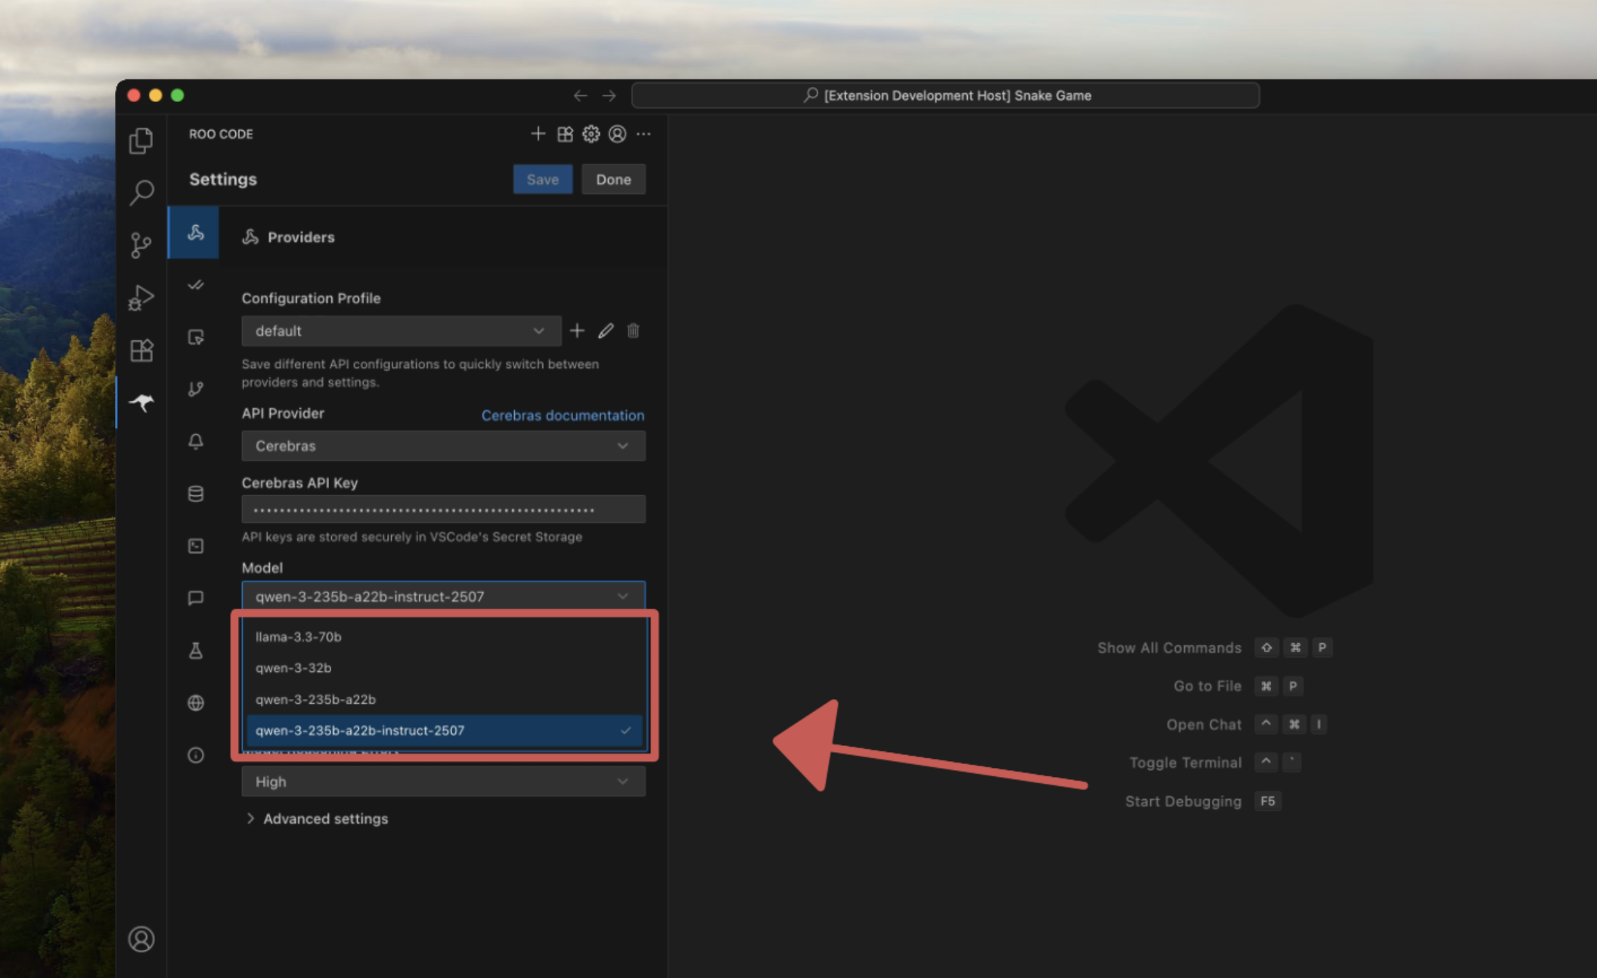This screenshot has height=978, width=1597.
Task: Open the notifications bell settings tab
Action: (x=196, y=441)
